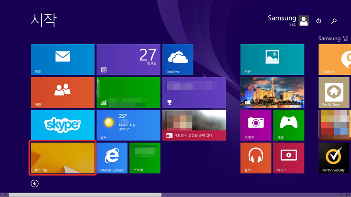Launch the ChatON tile
Viewport: 351px width, 197px height.
pos(335,60)
